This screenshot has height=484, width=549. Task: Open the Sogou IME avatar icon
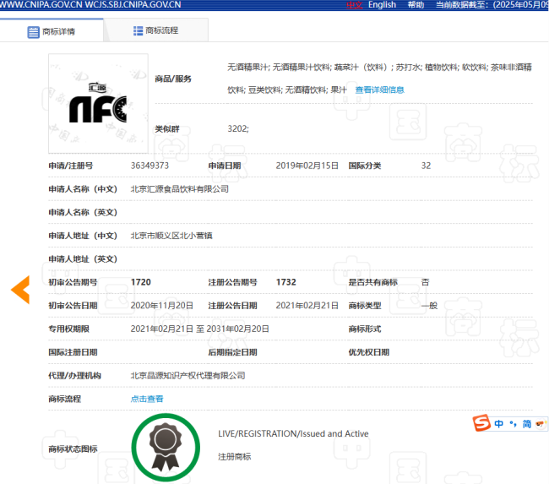[541, 423]
